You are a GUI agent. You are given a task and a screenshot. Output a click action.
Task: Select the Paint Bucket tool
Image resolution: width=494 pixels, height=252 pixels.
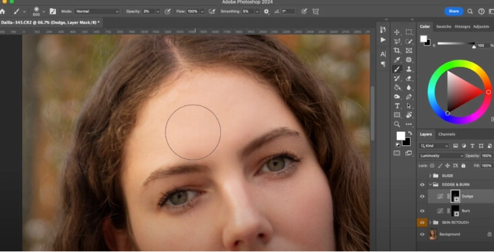397,87
